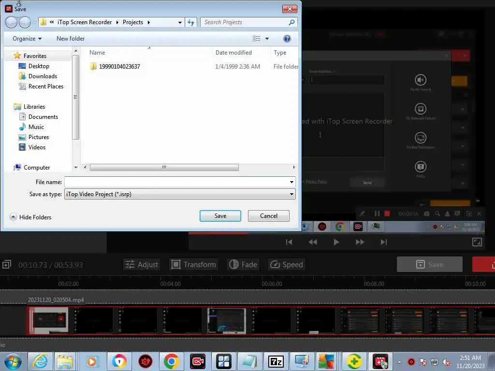This screenshot has height=371, width=495.
Task: Open Music library
Action: pyautogui.click(x=36, y=127)
